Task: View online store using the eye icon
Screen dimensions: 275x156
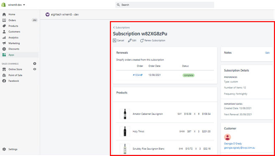Action: (x=35, y=69)
